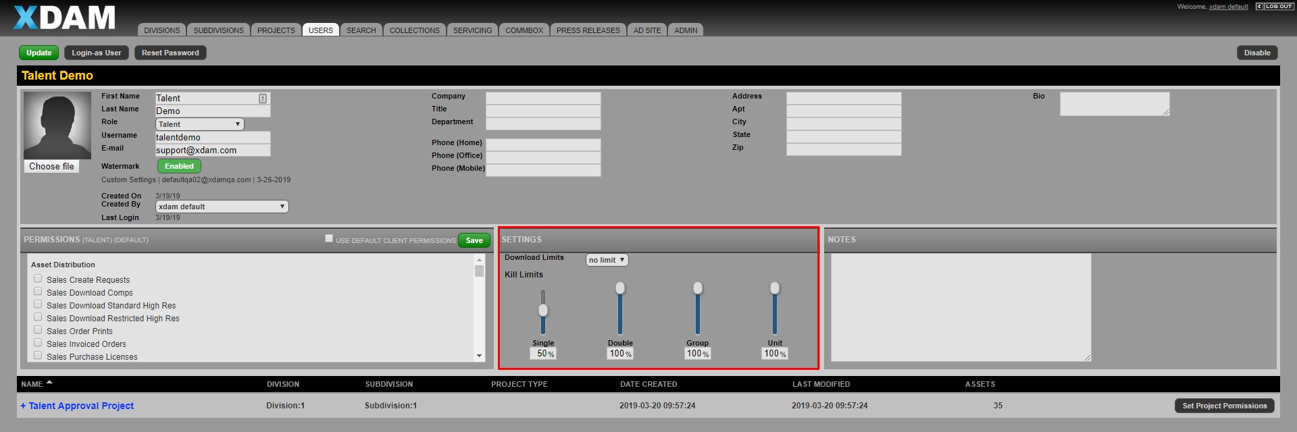Check Sales Download Standard High Res
The image size is (1297, 432).
(x=38, y=304)
